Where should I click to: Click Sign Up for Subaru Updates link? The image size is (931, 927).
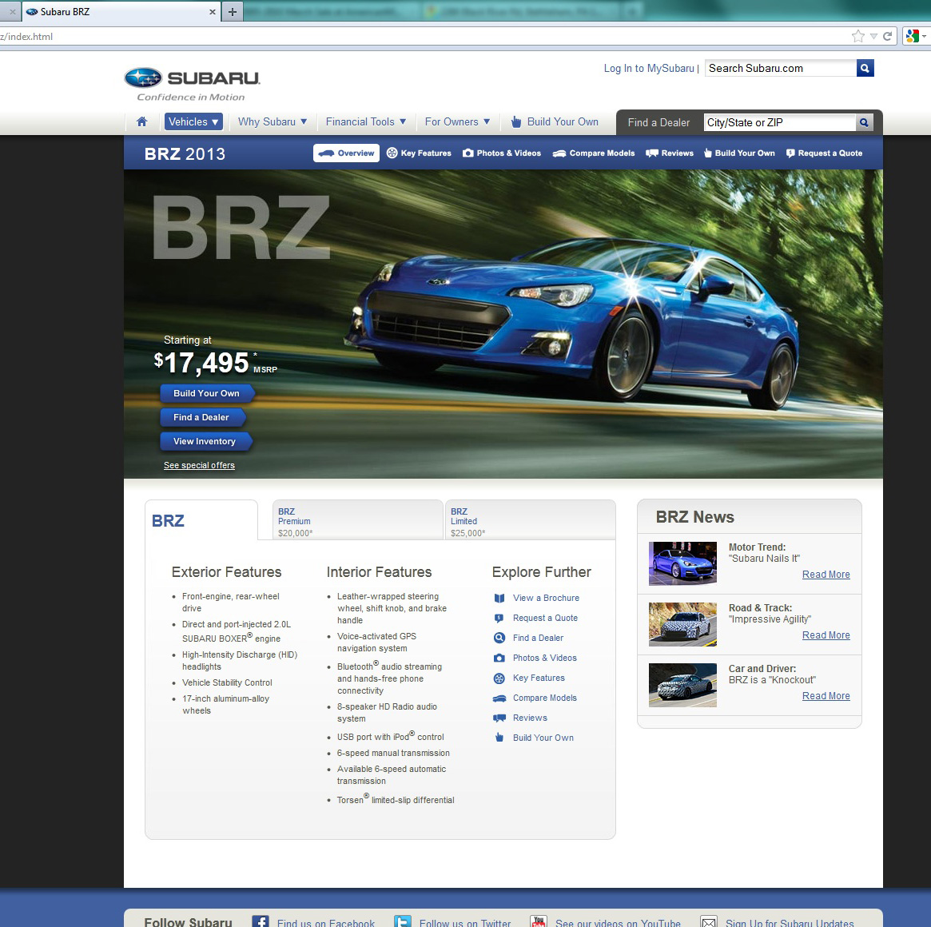(789, 922)
